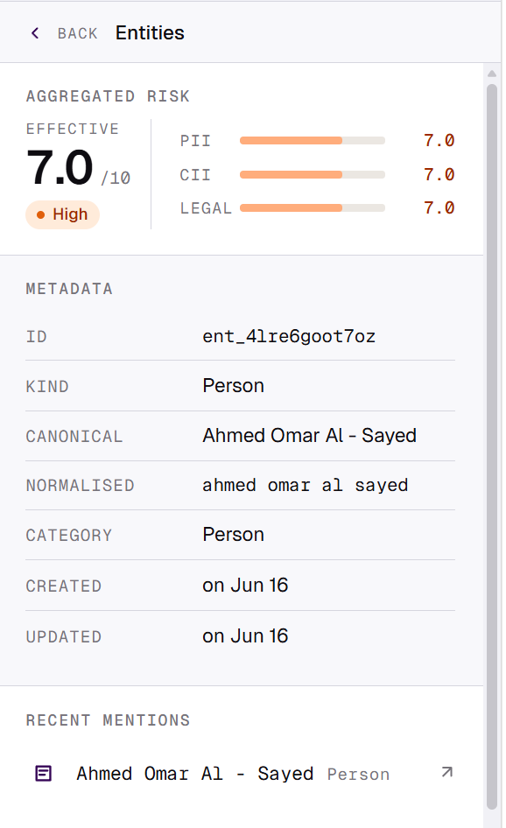Click the CII risk progress bar
Viewport: 506px width, 828px height.
point(313,174)
